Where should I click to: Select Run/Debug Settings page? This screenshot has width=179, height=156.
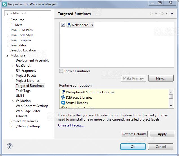click(25, 126)
